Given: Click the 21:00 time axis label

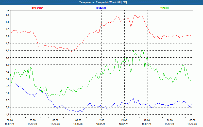Looking at the screenshot, I should click(169, 120).
